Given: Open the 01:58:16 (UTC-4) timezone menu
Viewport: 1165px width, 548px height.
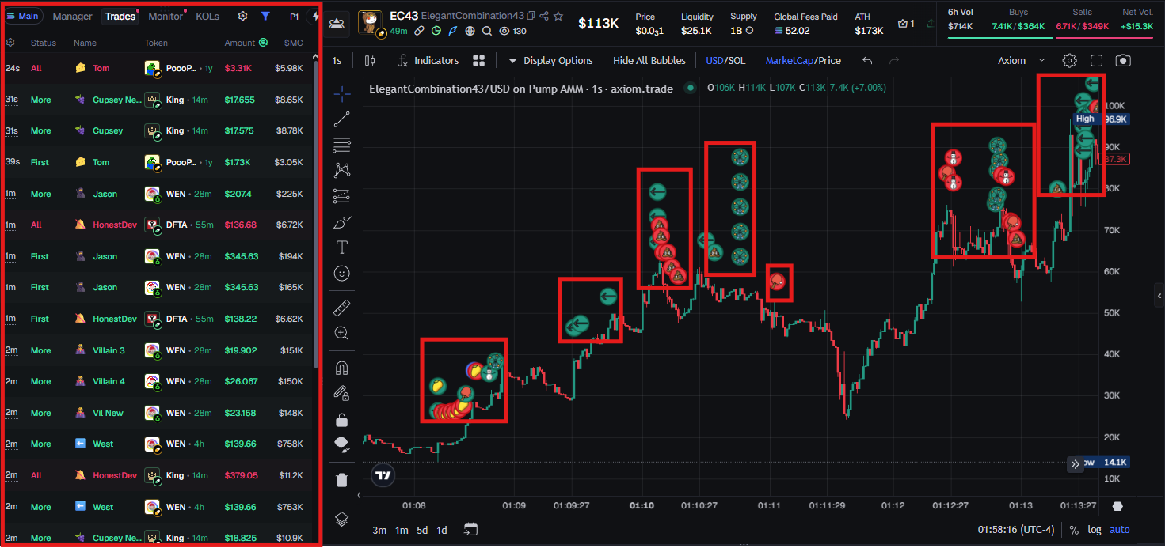Looking at the screenshot, I should (x=1016, y=530).
